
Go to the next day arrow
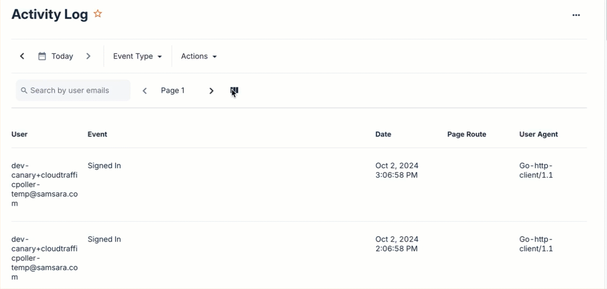(89, 56)
